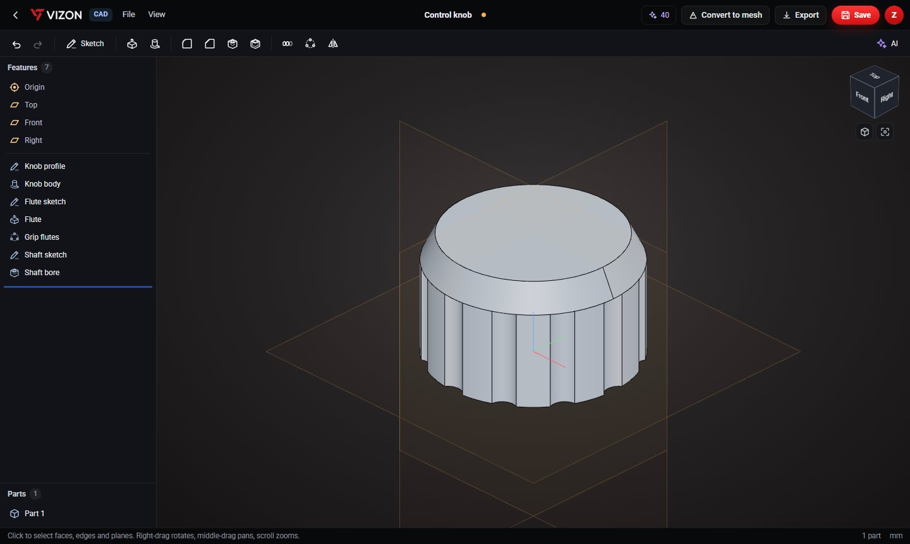
Task: Click the Top face of the view cube
Action: tap(875, 77)
